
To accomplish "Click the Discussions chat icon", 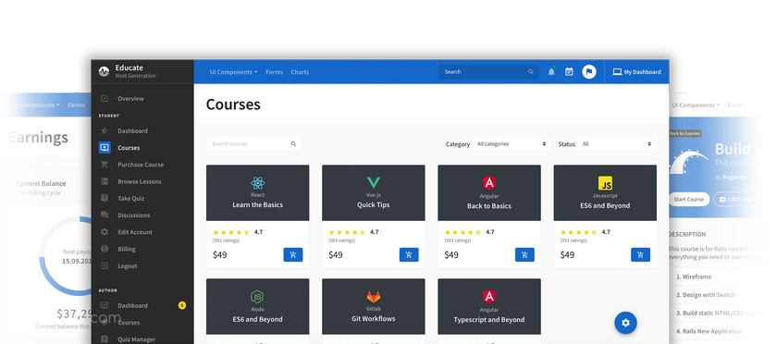I will pos(105,215).
